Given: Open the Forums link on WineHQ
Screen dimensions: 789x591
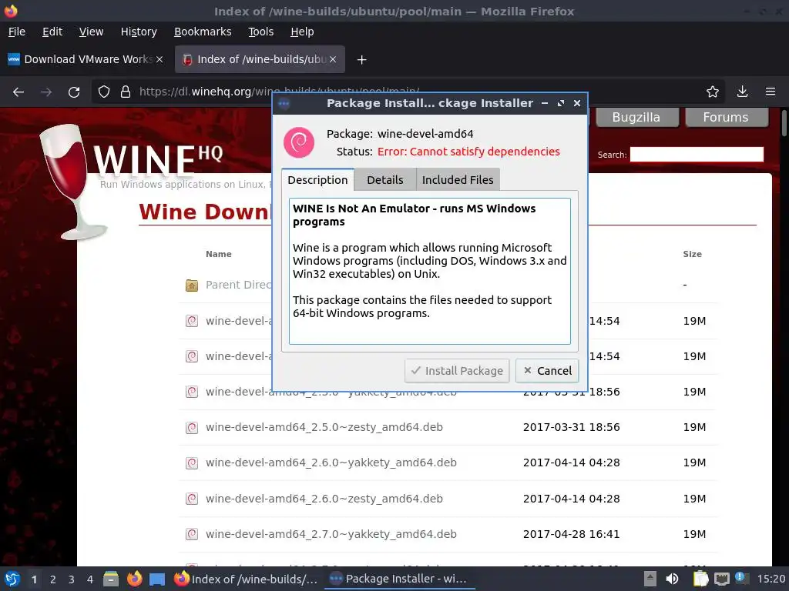Looking at the screenshot, I should click(x=726, y=117).
